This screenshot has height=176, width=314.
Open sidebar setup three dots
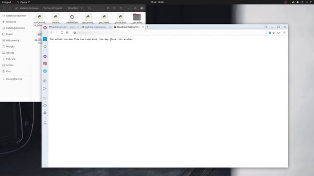[45, 164]
